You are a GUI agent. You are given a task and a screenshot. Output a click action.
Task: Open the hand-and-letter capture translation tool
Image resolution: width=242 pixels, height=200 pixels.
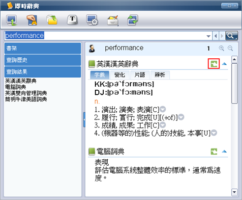[32, 20]
